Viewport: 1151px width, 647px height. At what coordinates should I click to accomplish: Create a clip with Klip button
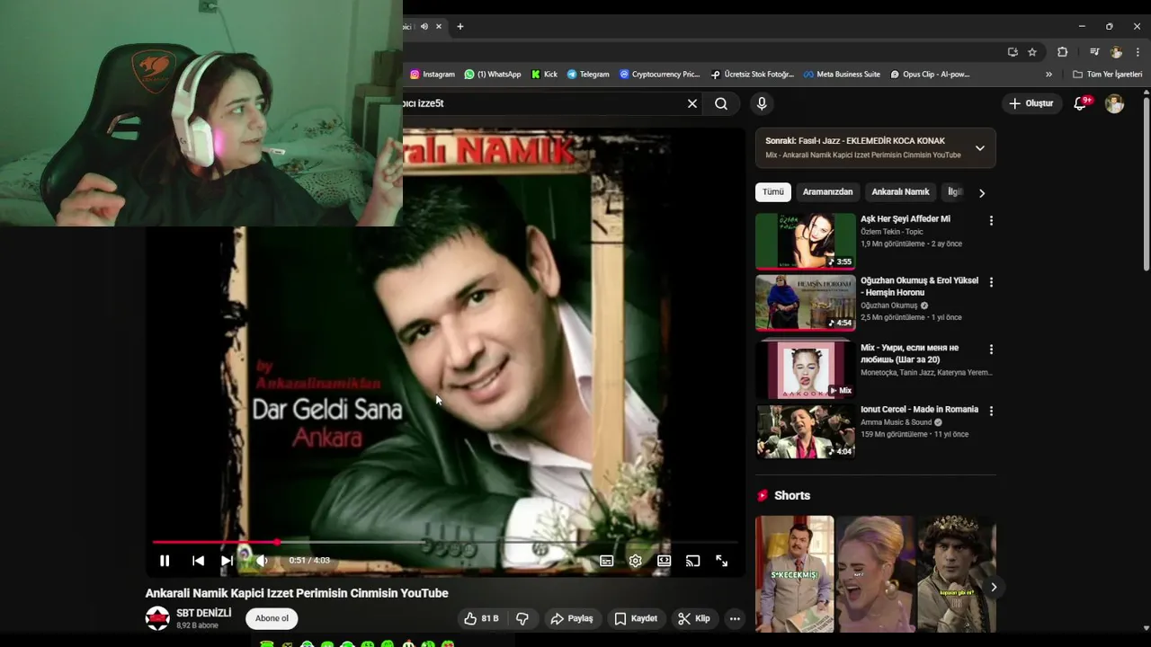pyautogui.click(x=694, y=618)
